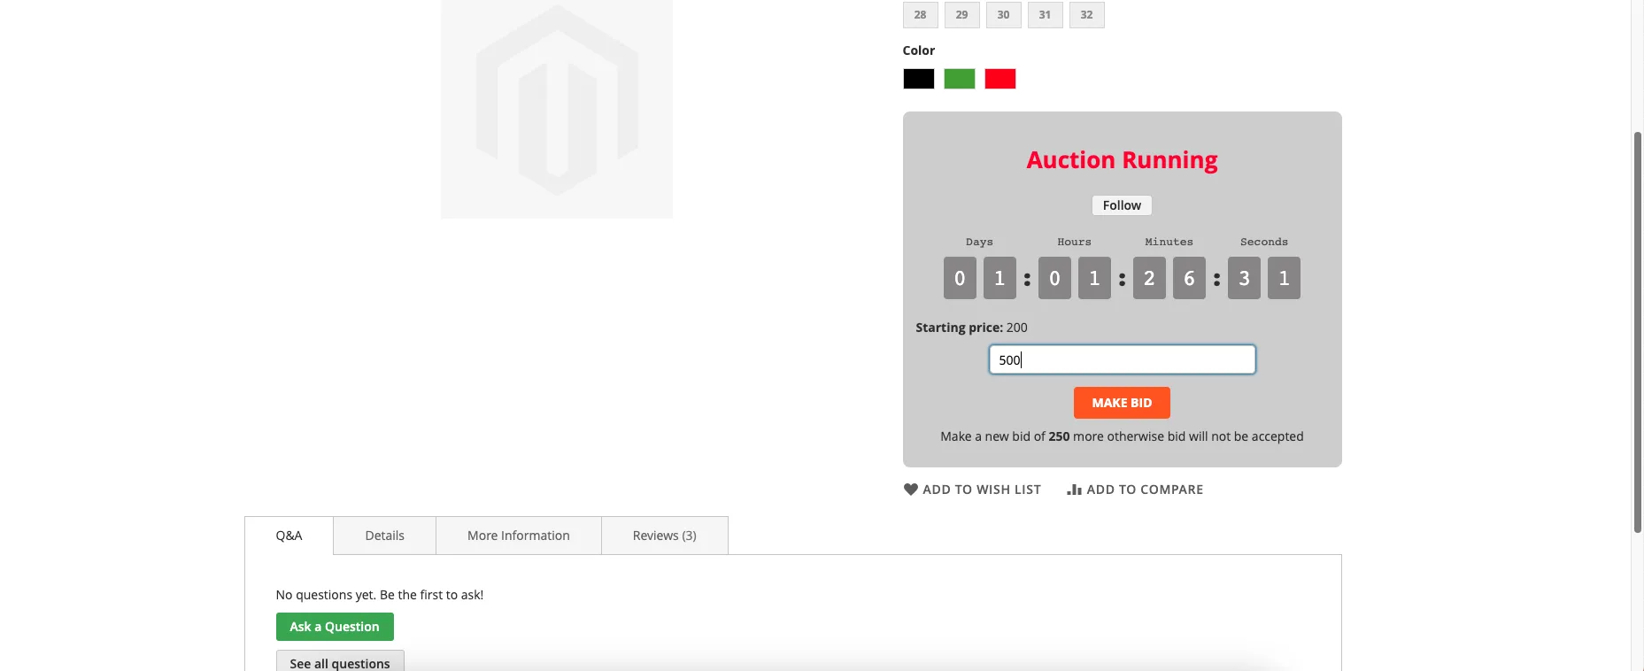1644x671 pixels.
Task: Open the Q&A tab
Action: coord(289,536)
